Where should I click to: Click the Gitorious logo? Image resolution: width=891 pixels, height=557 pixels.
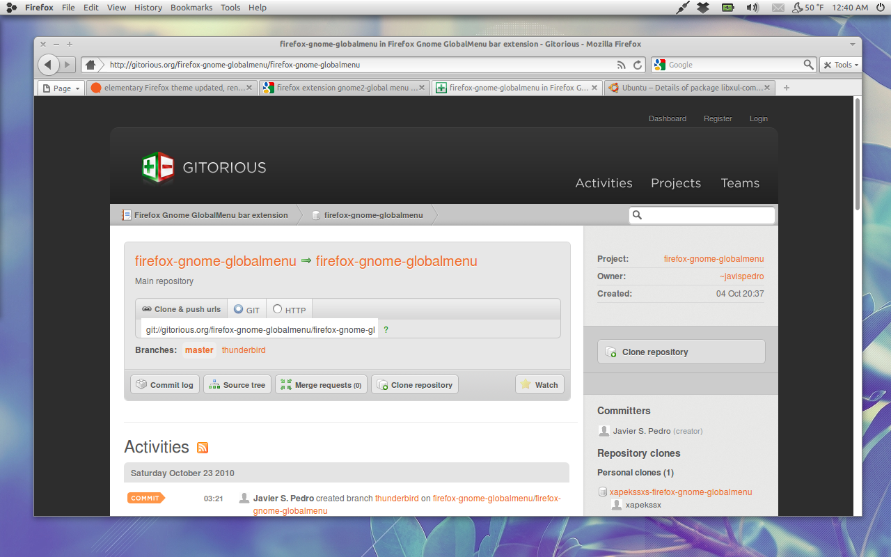click(x=203, y=167)
